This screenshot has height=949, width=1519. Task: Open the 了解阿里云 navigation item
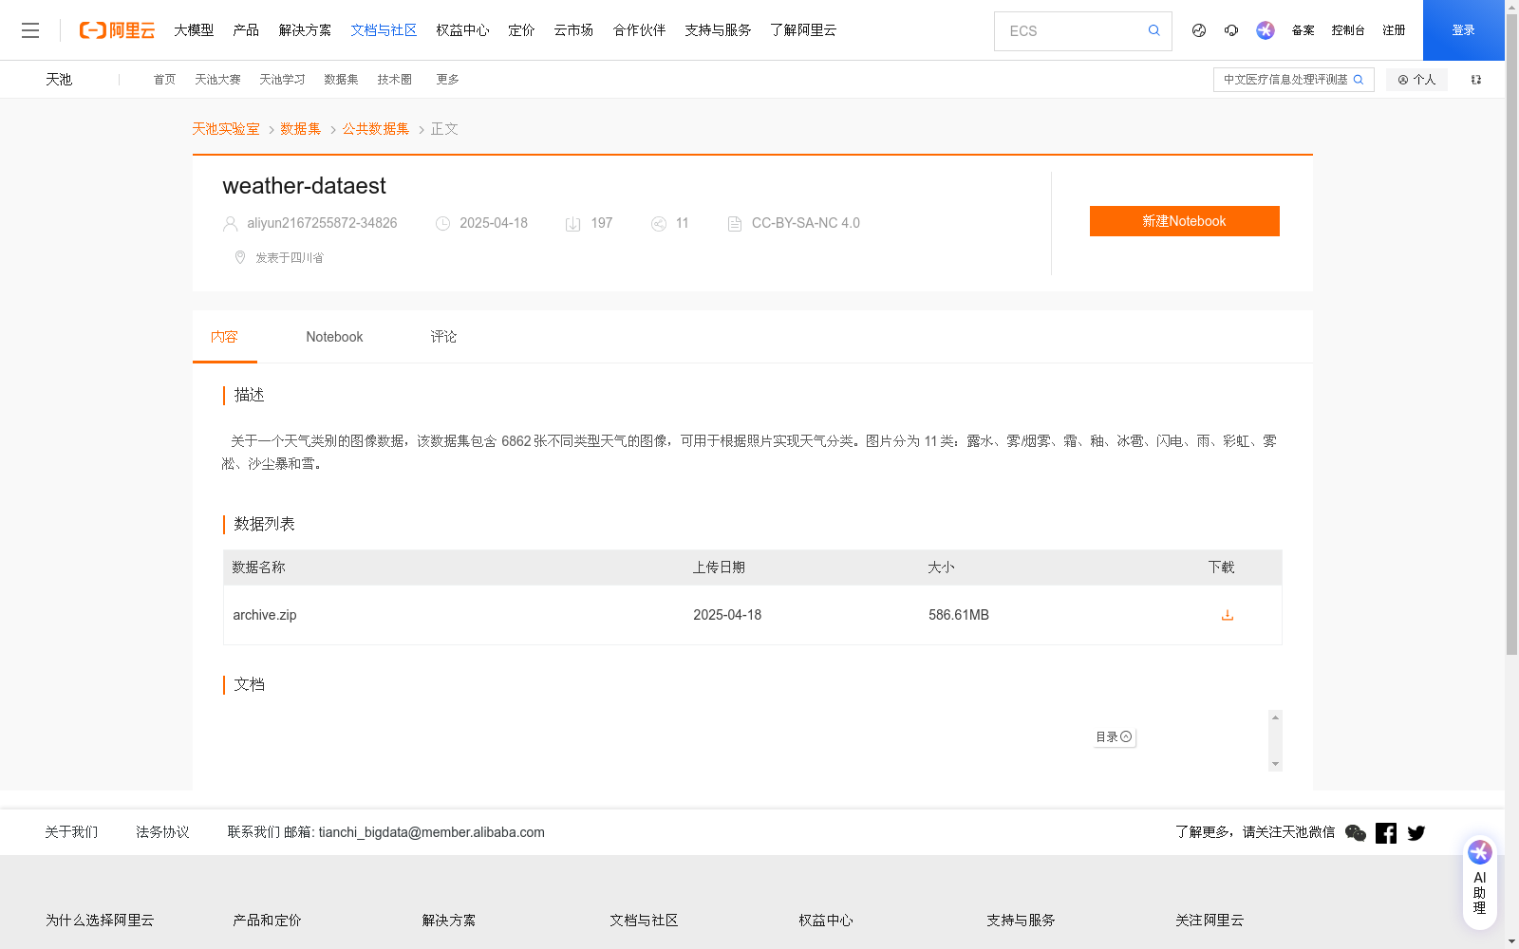pos(803,30)
